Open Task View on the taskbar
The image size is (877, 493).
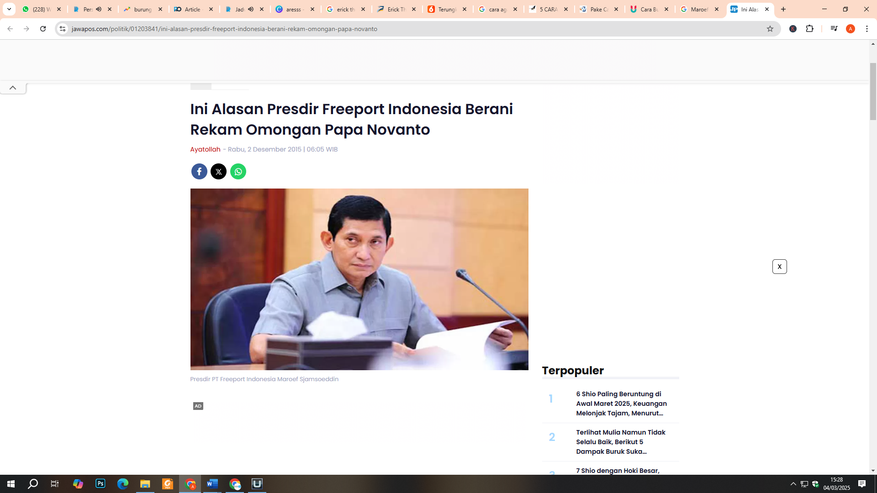click(x=55, y=483)
